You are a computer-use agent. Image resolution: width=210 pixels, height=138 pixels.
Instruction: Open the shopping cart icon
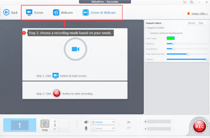tap(185, 2)
